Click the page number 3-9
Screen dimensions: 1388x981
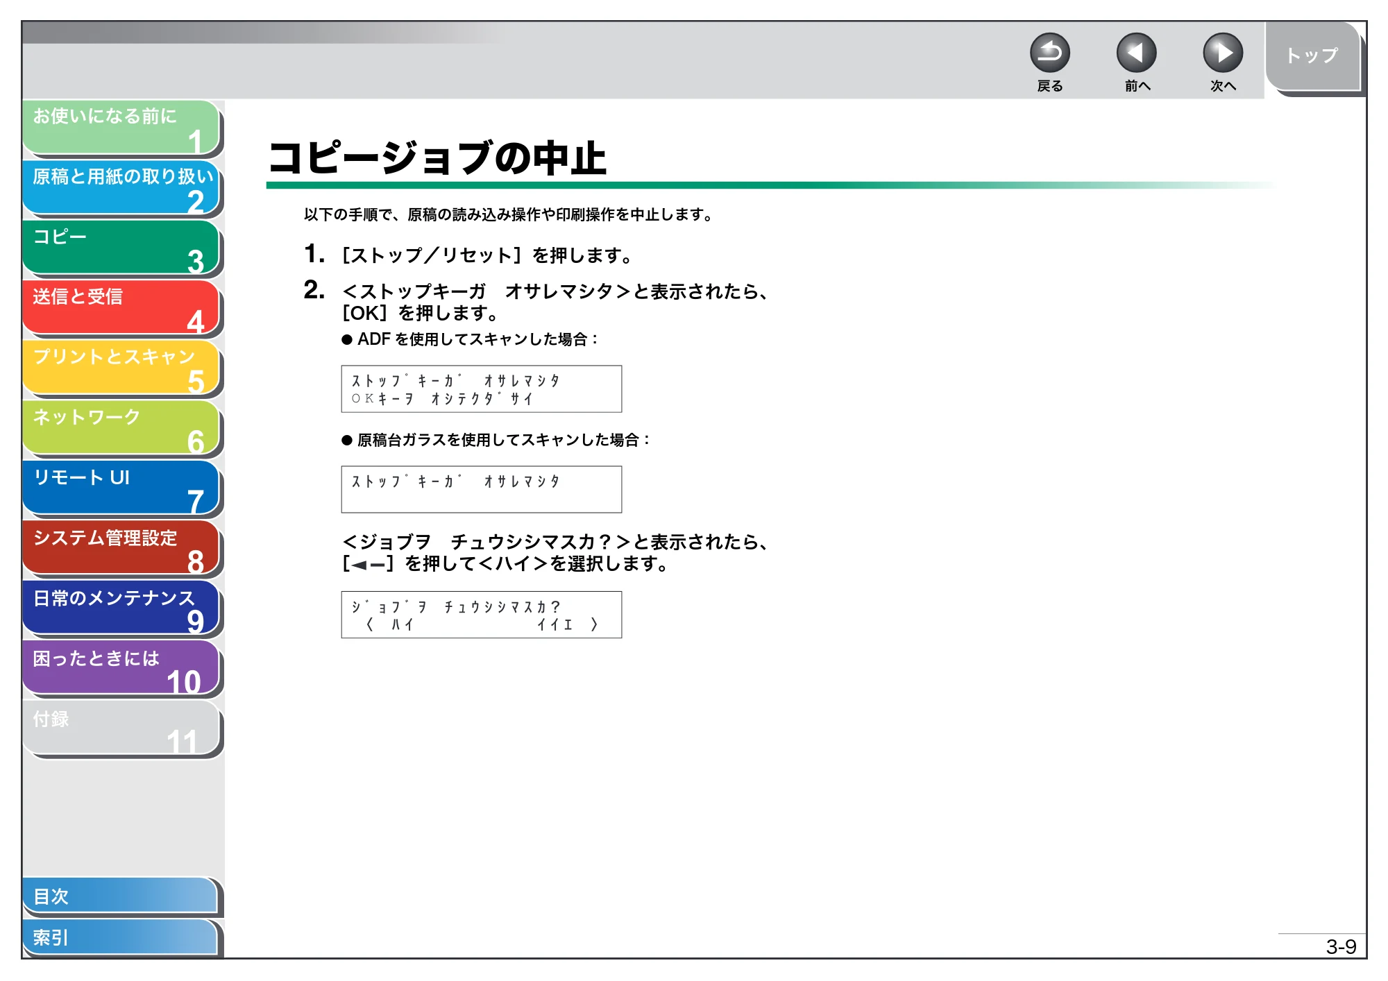(x=1341, y=946)
